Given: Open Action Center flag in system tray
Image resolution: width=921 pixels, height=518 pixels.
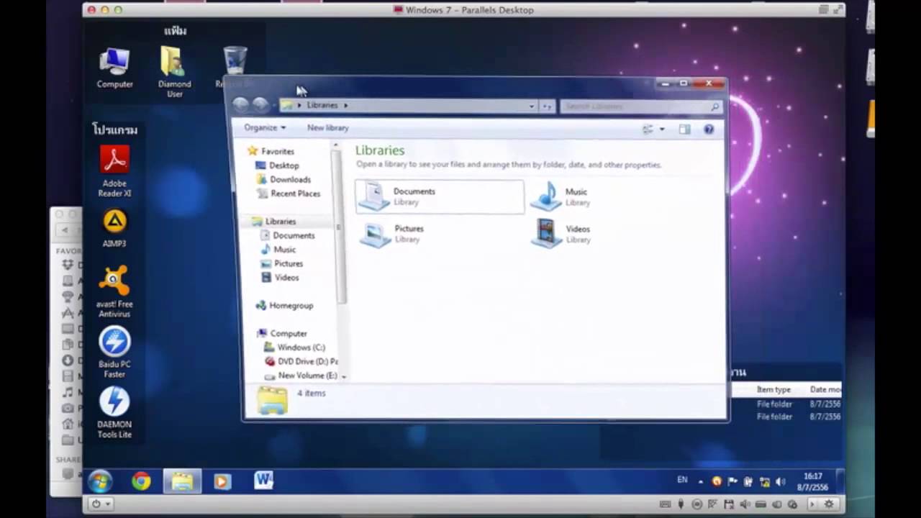Looking at the screenshot, I should (732, 481).
